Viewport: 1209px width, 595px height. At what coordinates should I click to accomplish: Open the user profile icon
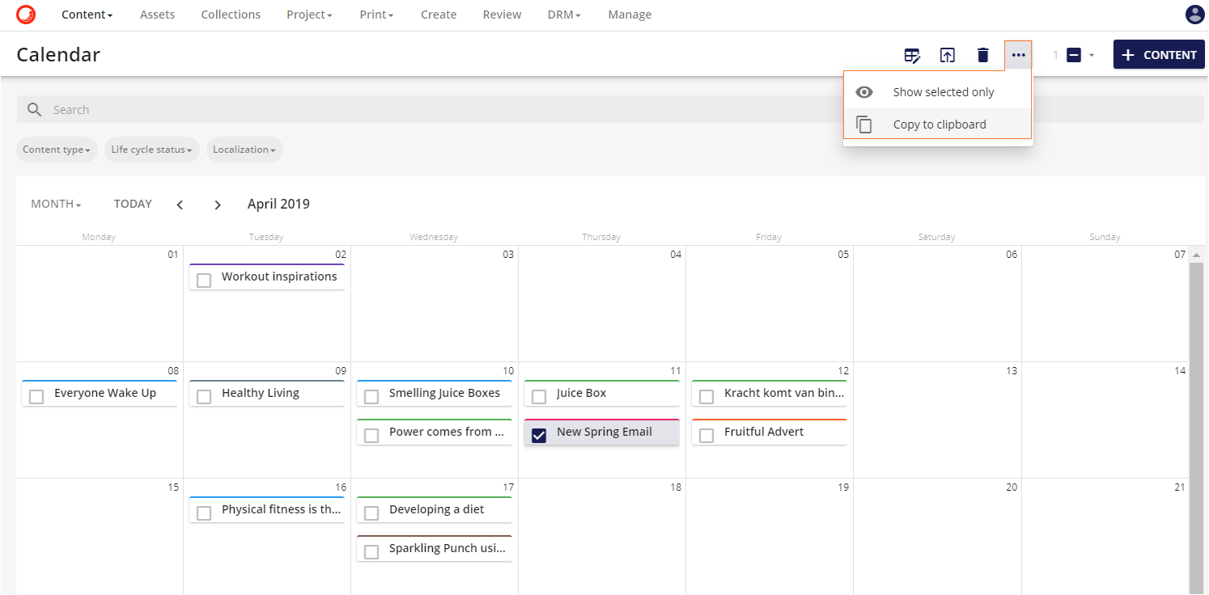pos(1194,14)
